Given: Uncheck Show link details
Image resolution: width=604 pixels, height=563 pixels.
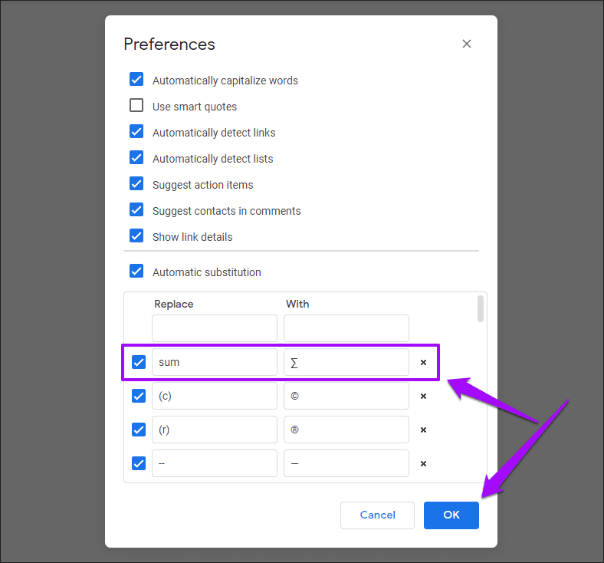Looking at the screenshot, I should tap(136, 235).
